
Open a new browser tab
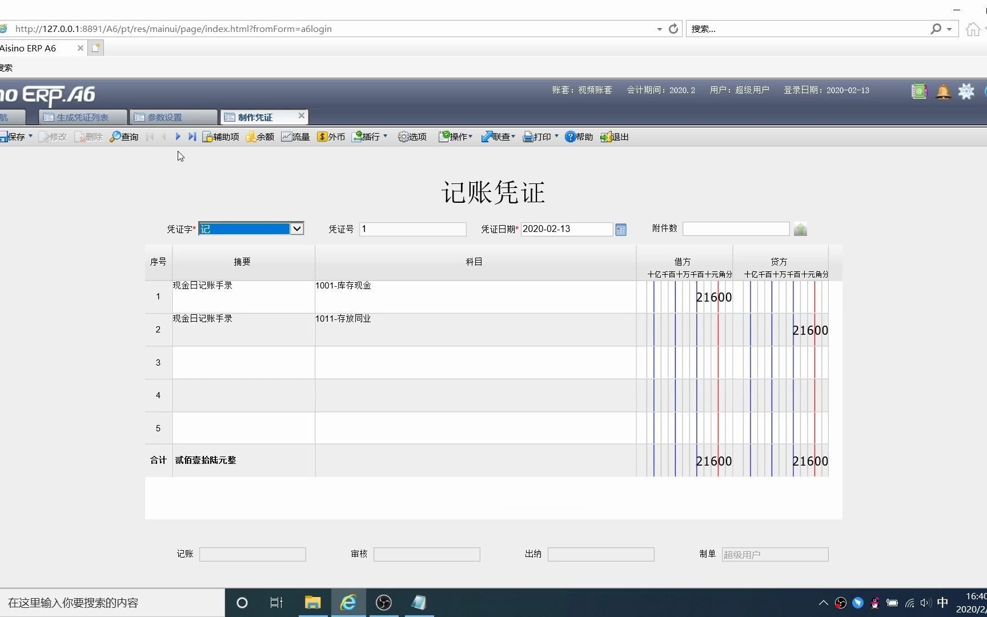pos(96,48)
